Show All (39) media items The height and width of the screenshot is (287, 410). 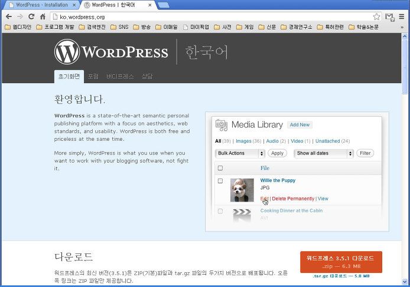tap(223, 141)
